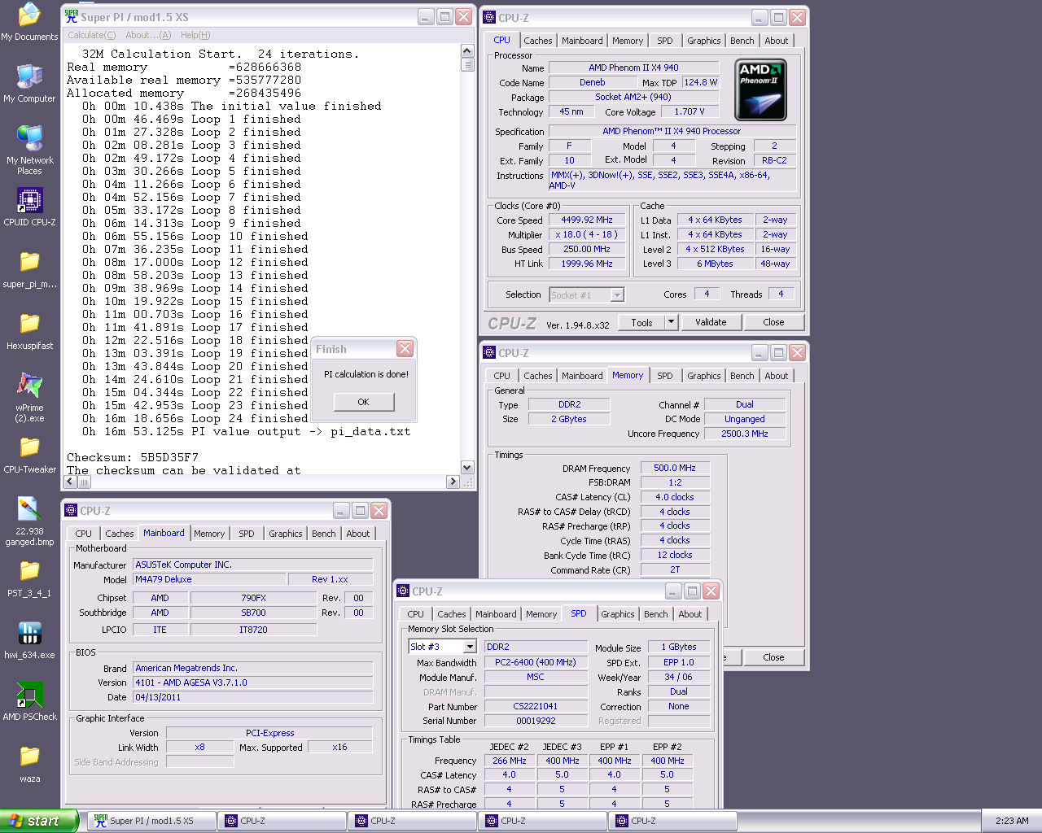Click the system clock showing 2:23 AM
This screenshot has height=833, width=1042.
[1012, 821]
